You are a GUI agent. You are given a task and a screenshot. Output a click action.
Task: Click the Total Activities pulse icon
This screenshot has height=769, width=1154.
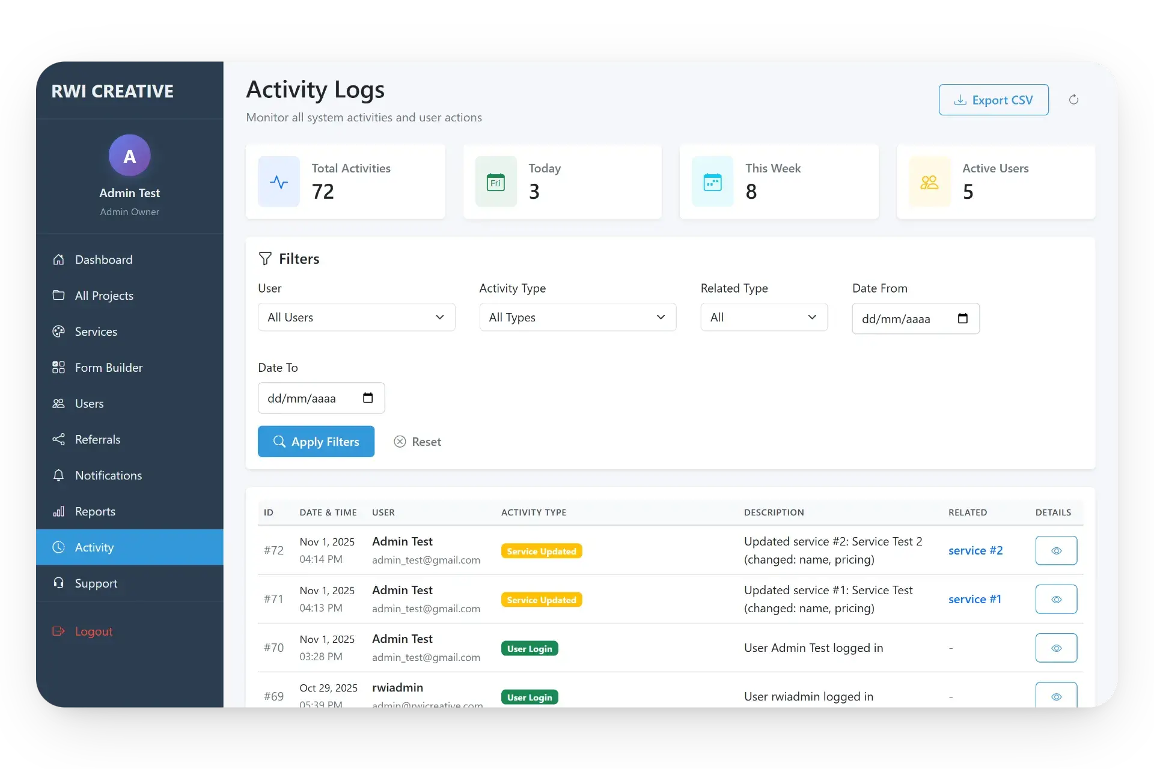279,181
